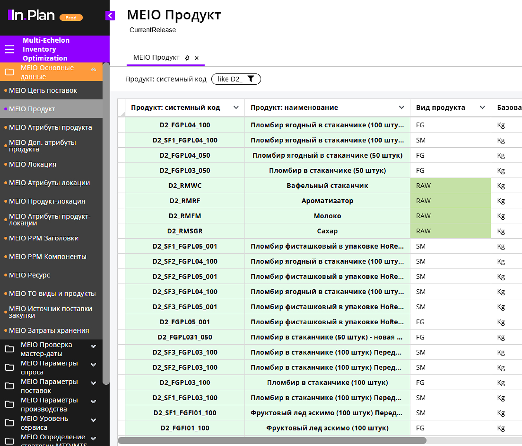Open MEIO Локация menu item
The image size is (522, 446).
(x=33, y=164)
